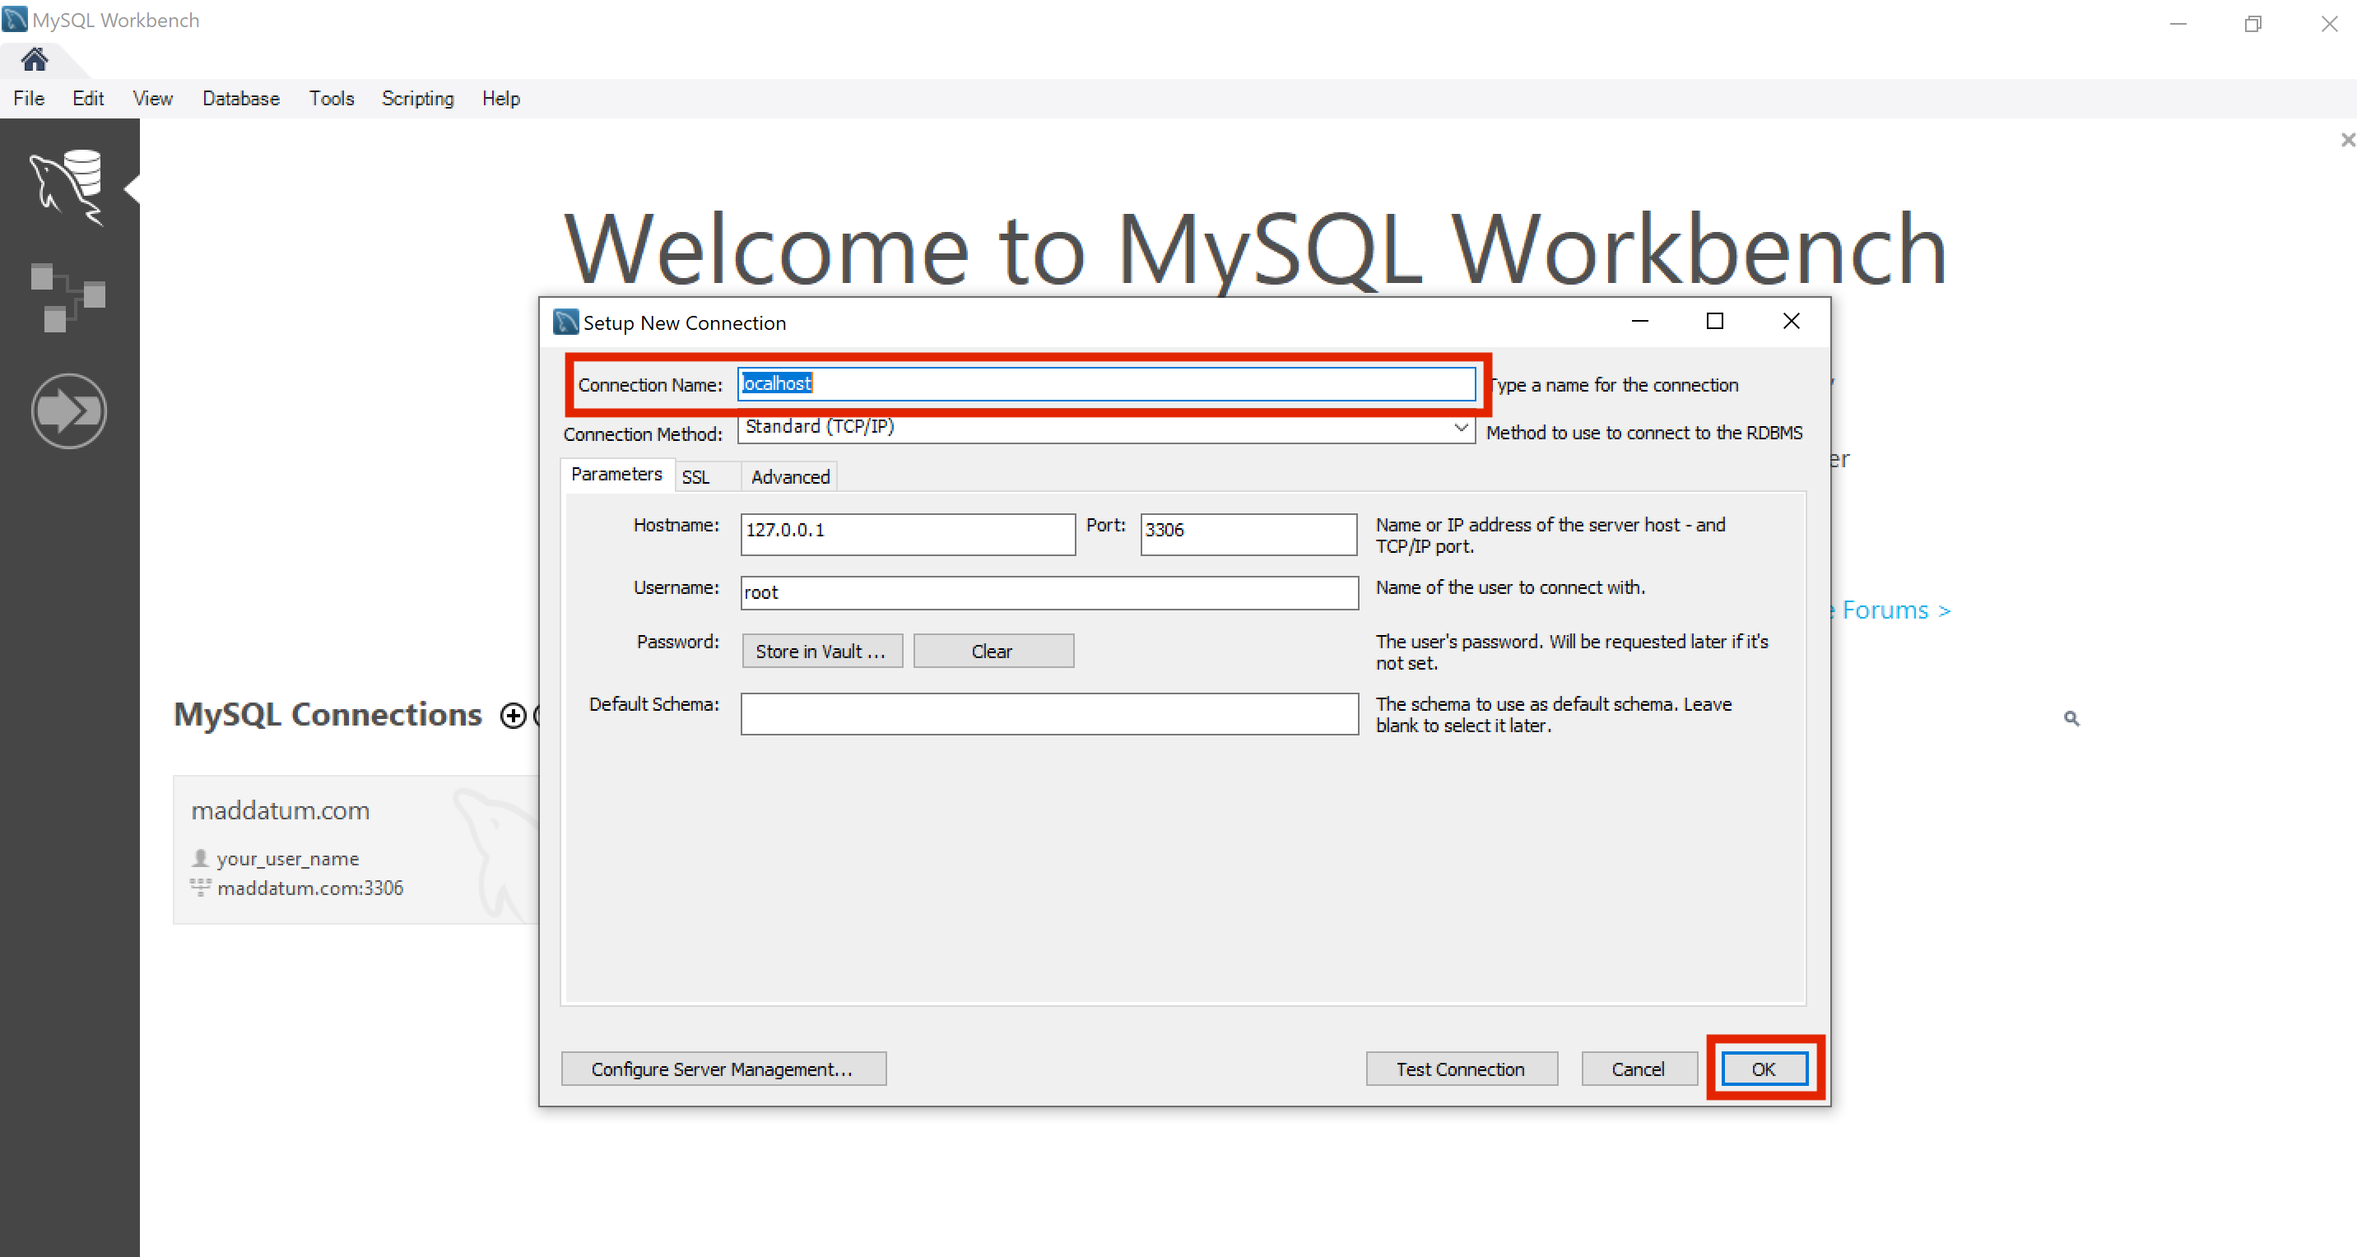Screen dimensions: 2357x1257
Task: Click the Clear password button
Action: (x=993, y=652)
